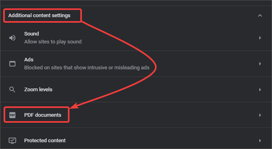Open the Sound entry label

tap(32, 33)
